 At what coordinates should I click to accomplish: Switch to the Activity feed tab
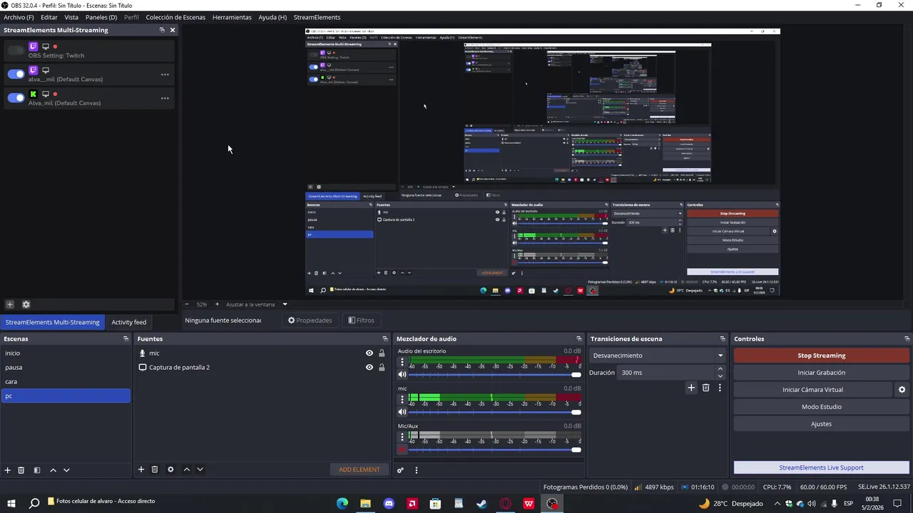click(x=128, y=322)
